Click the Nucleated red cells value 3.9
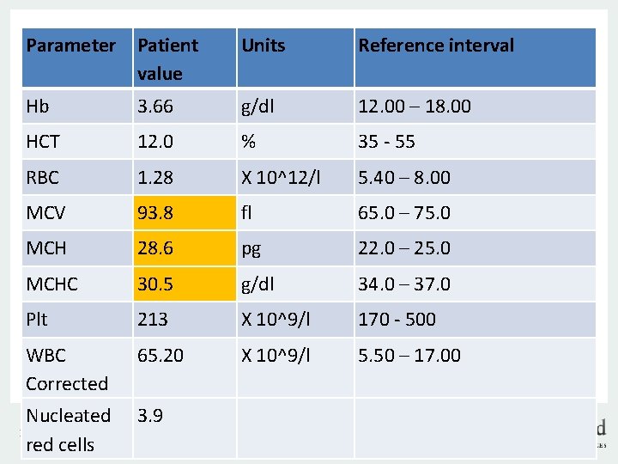The image size is (618, 464). tap(150, 416)
